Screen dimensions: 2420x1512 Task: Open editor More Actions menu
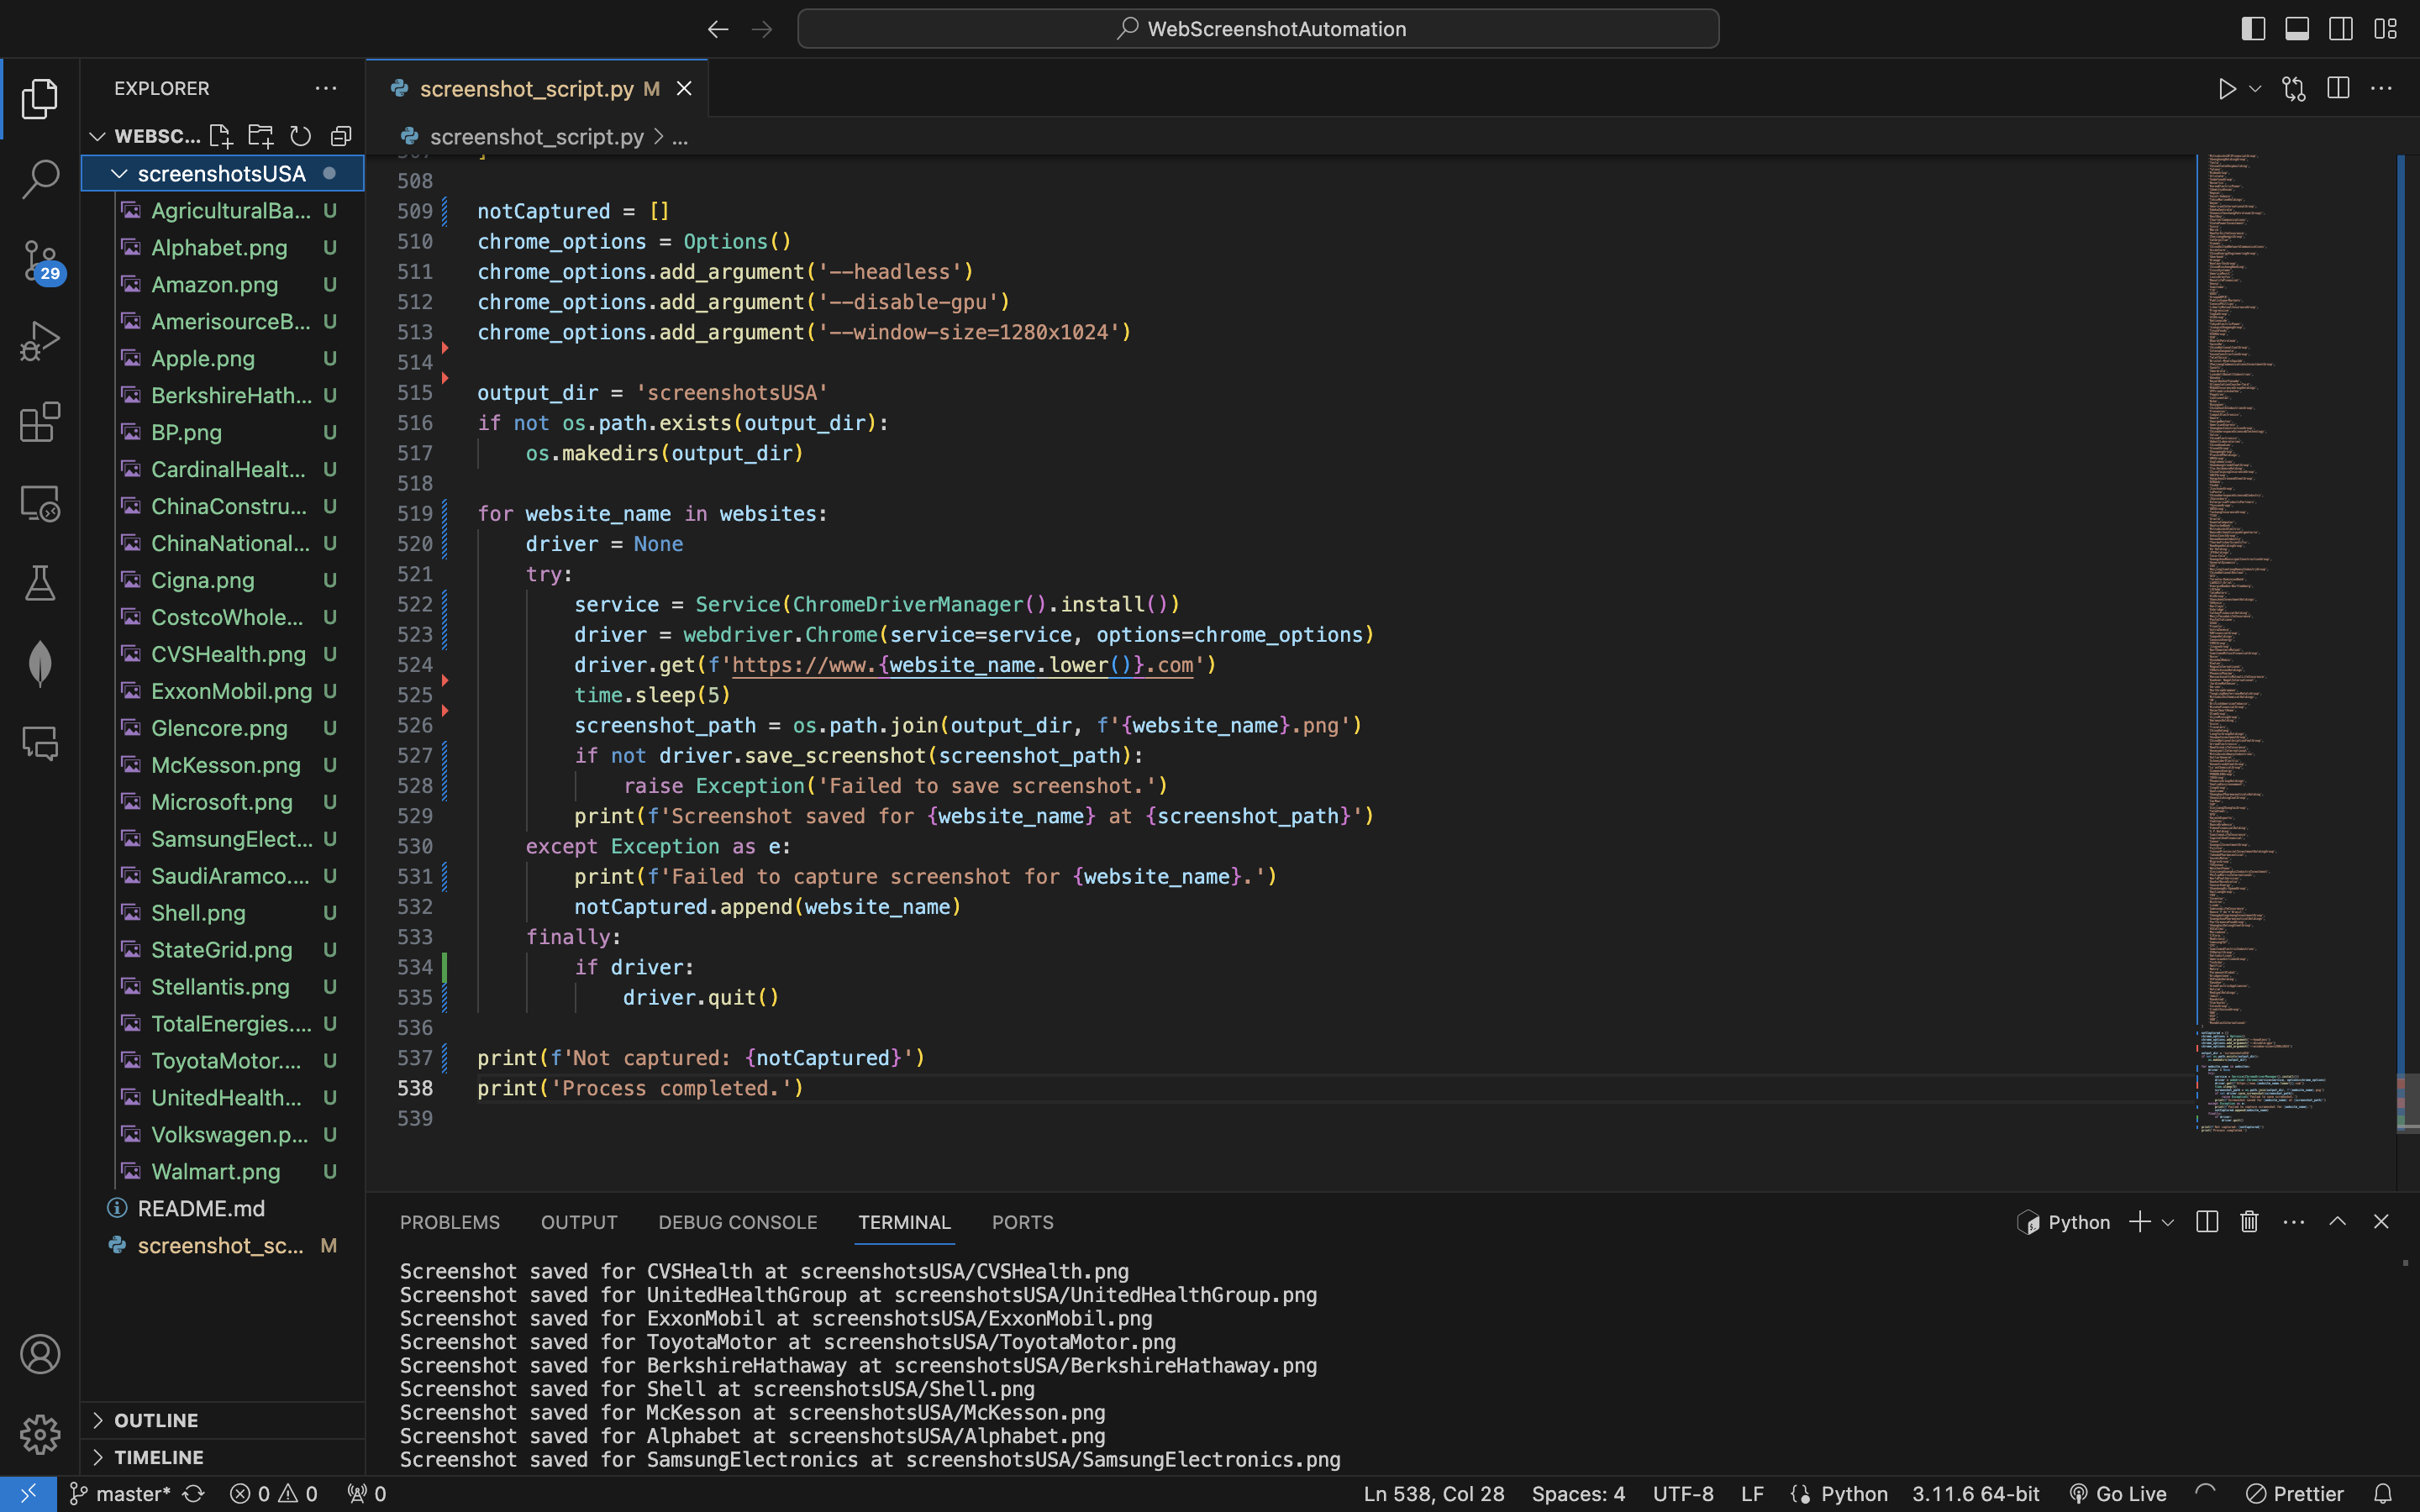point(2381,89)
